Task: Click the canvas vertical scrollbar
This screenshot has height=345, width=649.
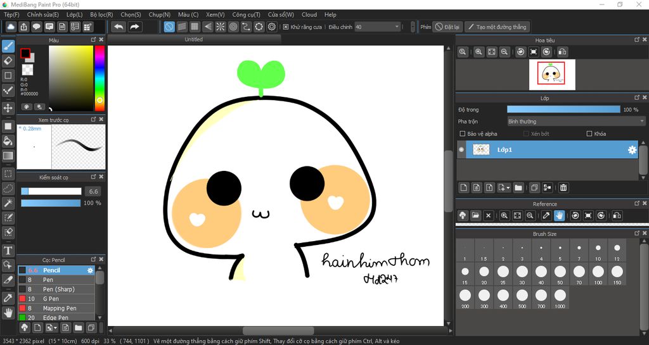Action: pos(448,182)
